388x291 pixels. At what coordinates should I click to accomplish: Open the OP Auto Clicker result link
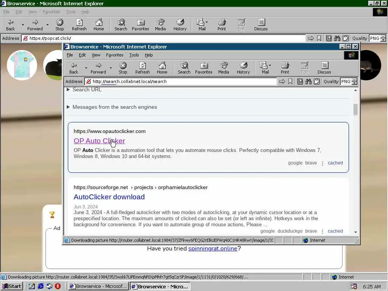coord(99,141)
